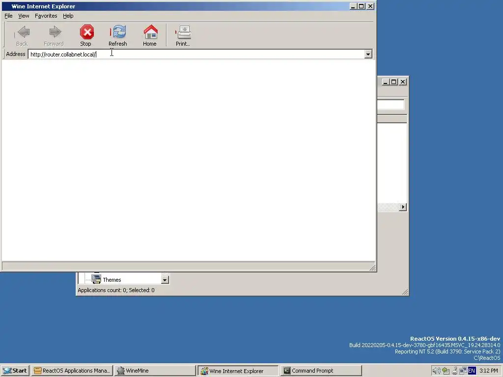
Task: Switch to ReactOS Applications Manager taskbar button
Action: point(72,371)
